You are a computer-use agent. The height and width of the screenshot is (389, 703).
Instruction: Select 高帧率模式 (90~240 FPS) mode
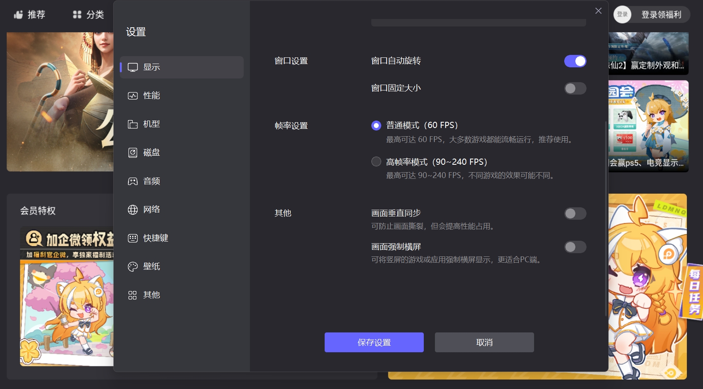(x=376, y=161)
